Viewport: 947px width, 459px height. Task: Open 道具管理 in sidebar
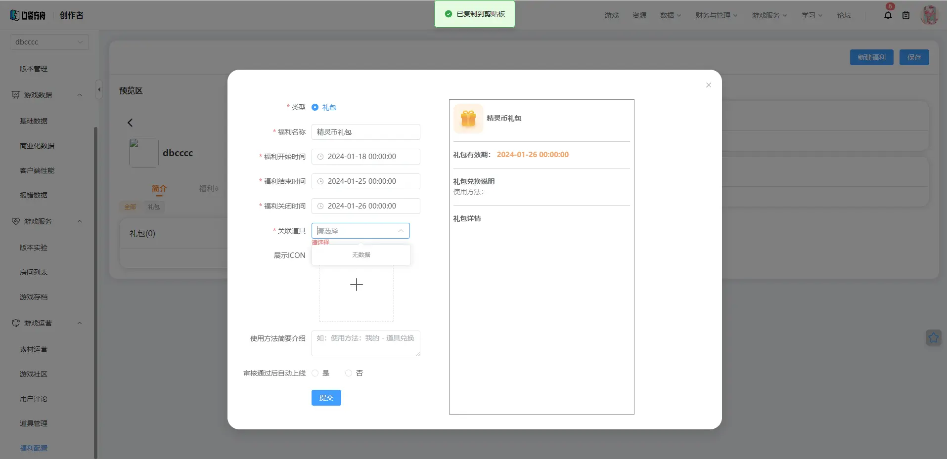pos(34,423)
